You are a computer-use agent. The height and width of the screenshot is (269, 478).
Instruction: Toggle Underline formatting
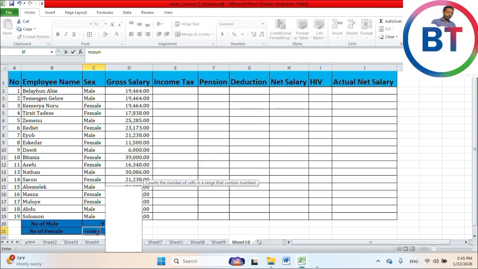[74, 34]
